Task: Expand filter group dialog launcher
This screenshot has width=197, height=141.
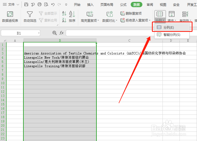Action: 58,25
